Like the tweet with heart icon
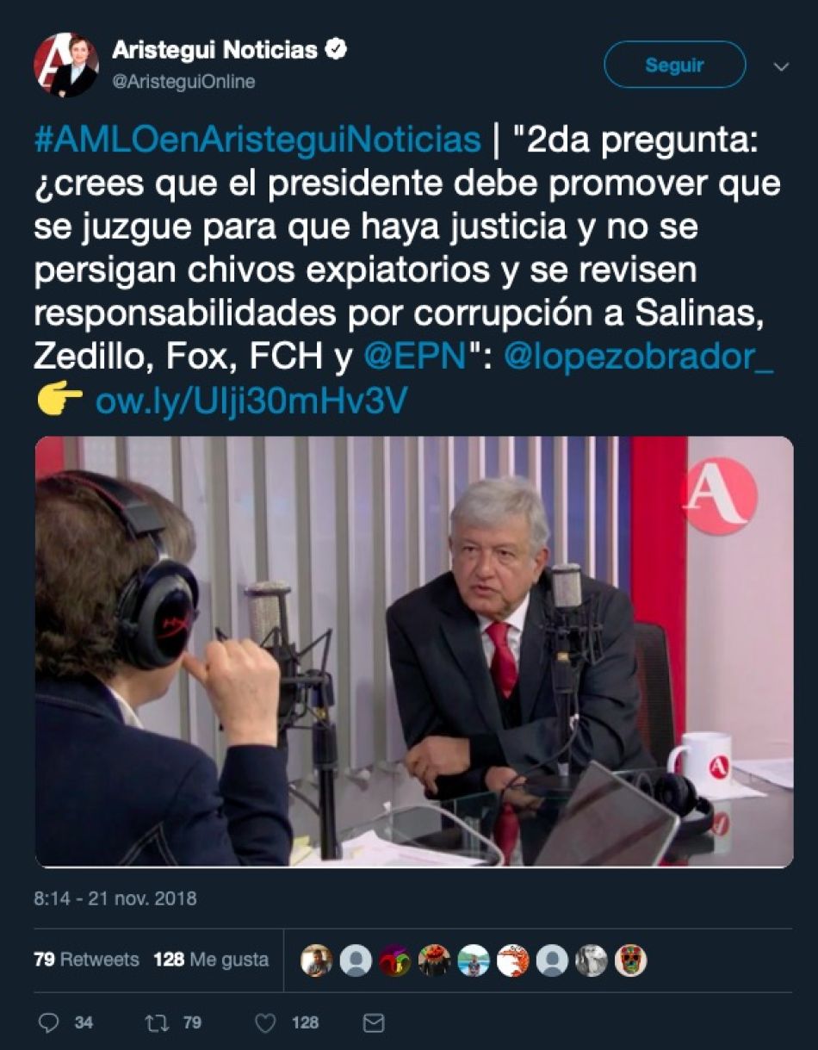Screen dimensions: 818x1050 266,1022
